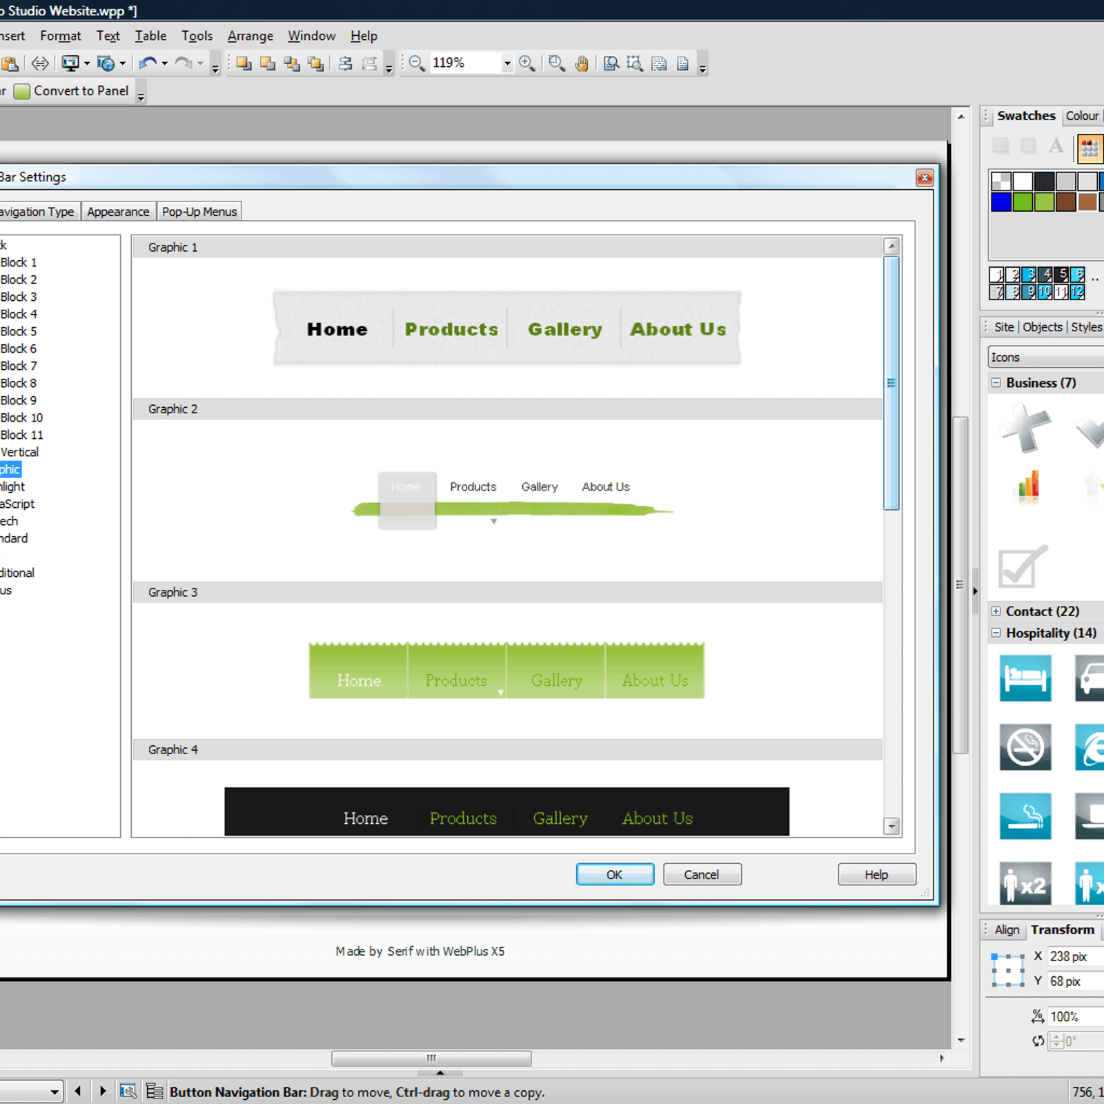Screen dimensions: 1104x1104
Task: Collapse the Business (7) icon group
Action: tap(996, 382)
